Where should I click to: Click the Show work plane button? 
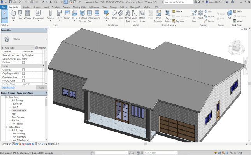coord(237,12)
